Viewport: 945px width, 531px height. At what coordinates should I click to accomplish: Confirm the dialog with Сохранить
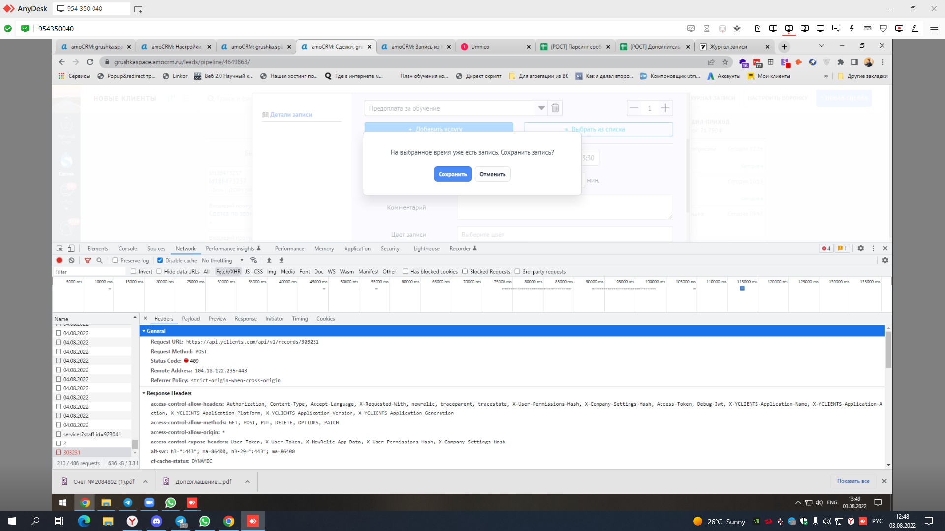click(x=453, y=174)
